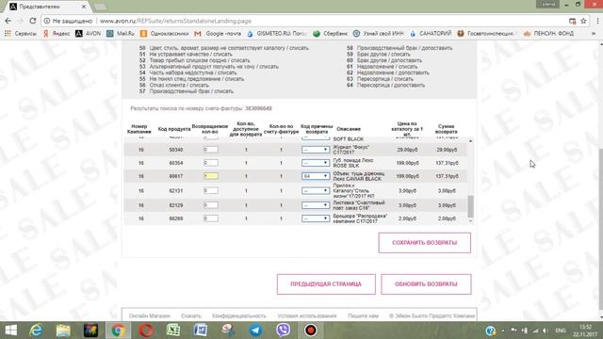Open the Сервисы apps bookmark
Image resolution: width=603 pixels, height=339 pixels.
pos(21,34)
